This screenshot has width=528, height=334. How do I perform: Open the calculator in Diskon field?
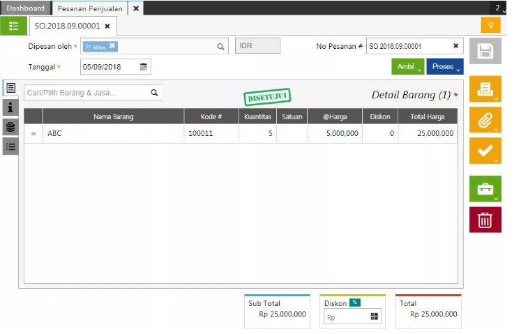click(x=375, y=317)
